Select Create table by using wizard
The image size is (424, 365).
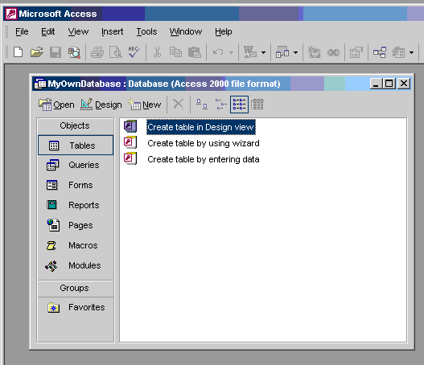pos(204,143)
